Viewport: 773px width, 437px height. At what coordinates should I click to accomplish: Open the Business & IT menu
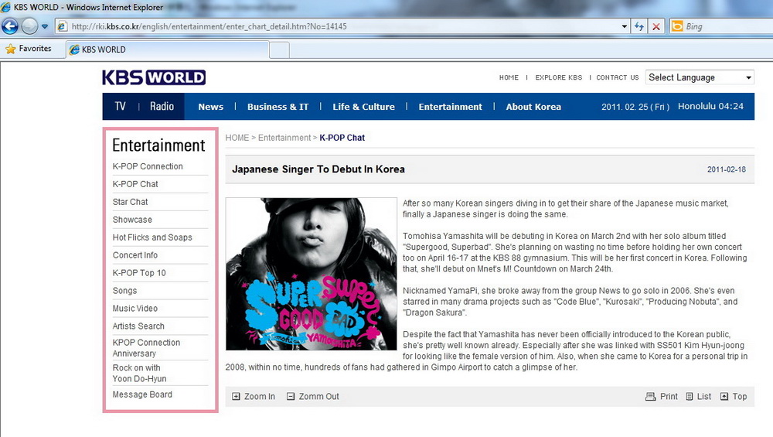pyautogui.click(x=278, y=107)
